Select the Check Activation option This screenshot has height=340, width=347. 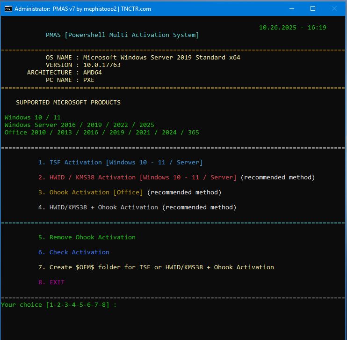(x=74, y=252)
